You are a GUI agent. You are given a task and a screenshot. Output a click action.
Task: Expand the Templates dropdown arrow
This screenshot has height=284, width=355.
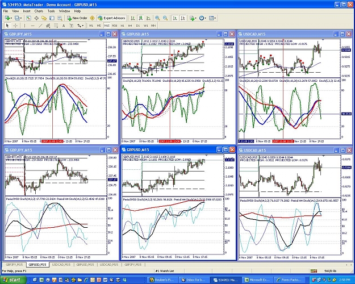pos(215,18)
